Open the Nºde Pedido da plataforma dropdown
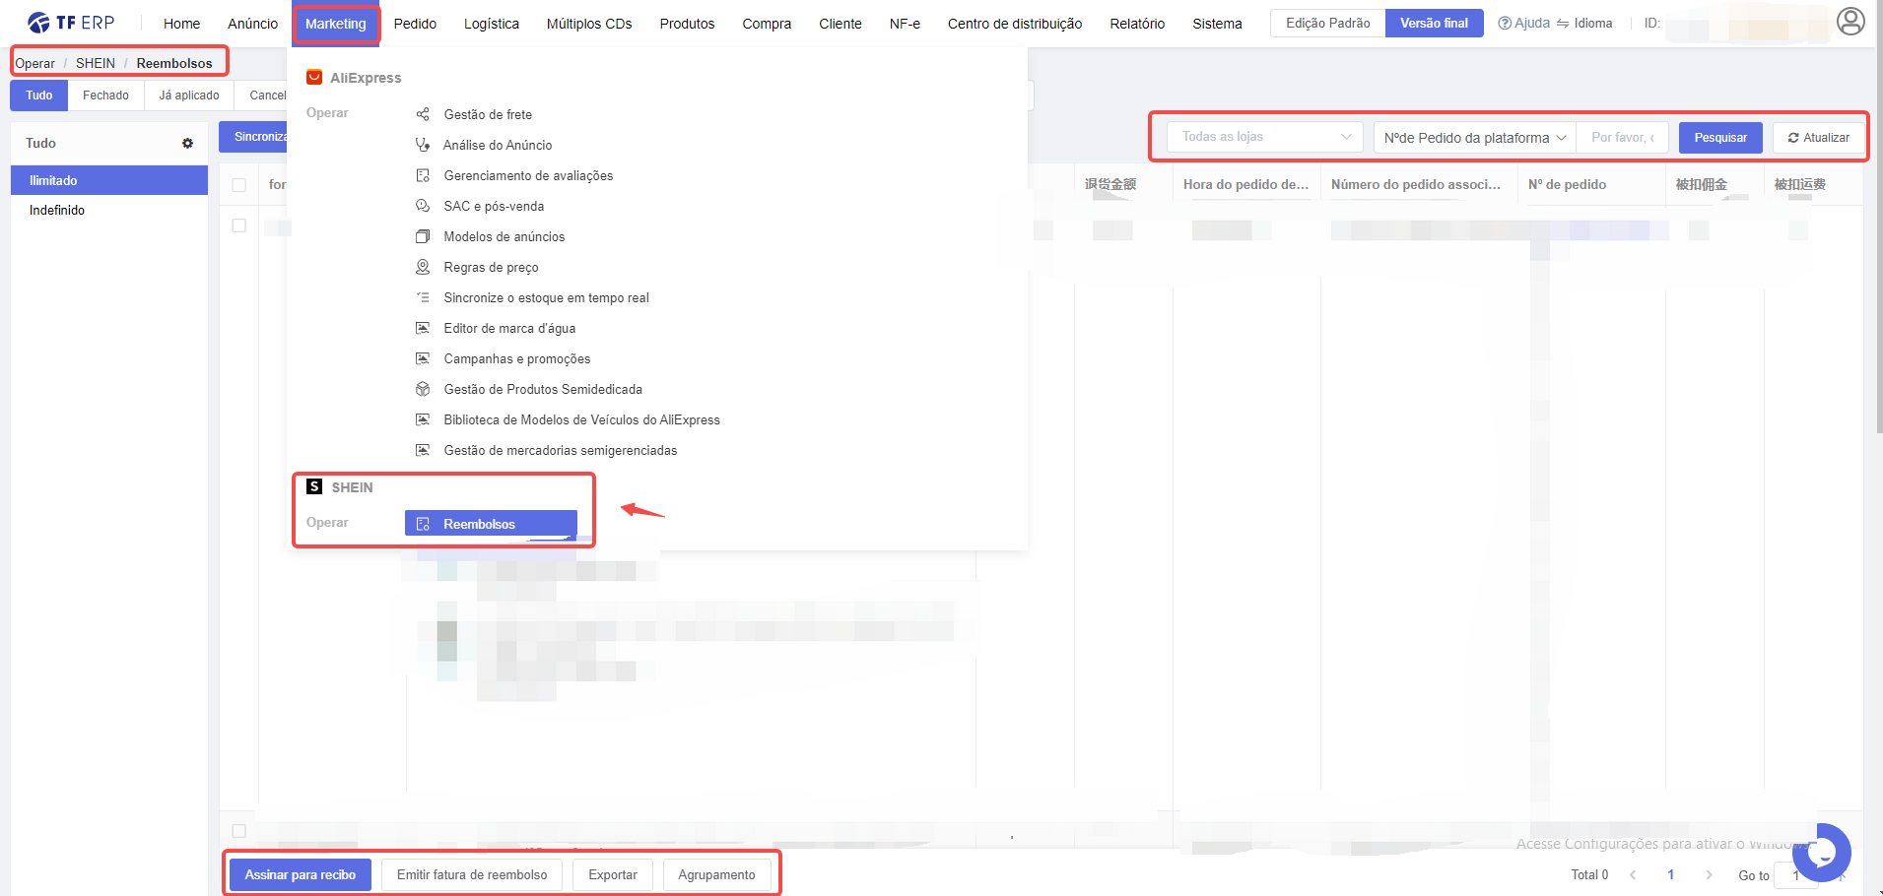1883x896 pixels. (1474, 138)
